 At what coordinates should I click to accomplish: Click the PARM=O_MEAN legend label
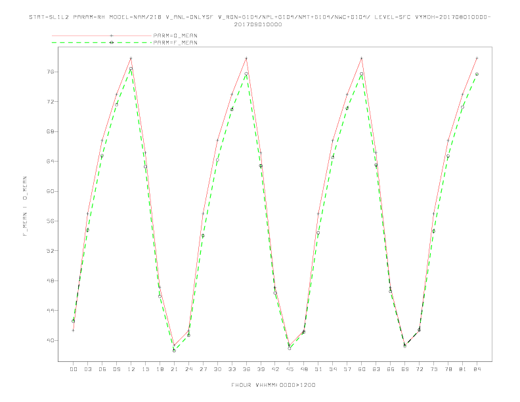point(175,35)
